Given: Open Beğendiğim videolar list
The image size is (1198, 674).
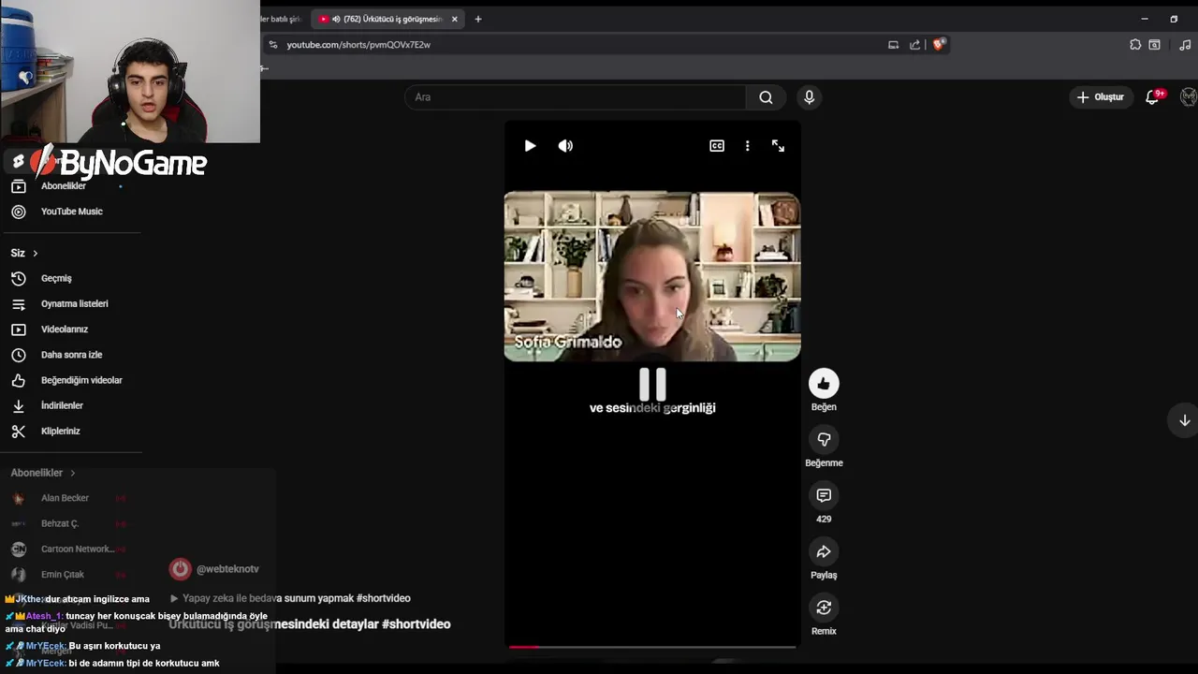Looking at the screenshot, I should click(81, 380).
